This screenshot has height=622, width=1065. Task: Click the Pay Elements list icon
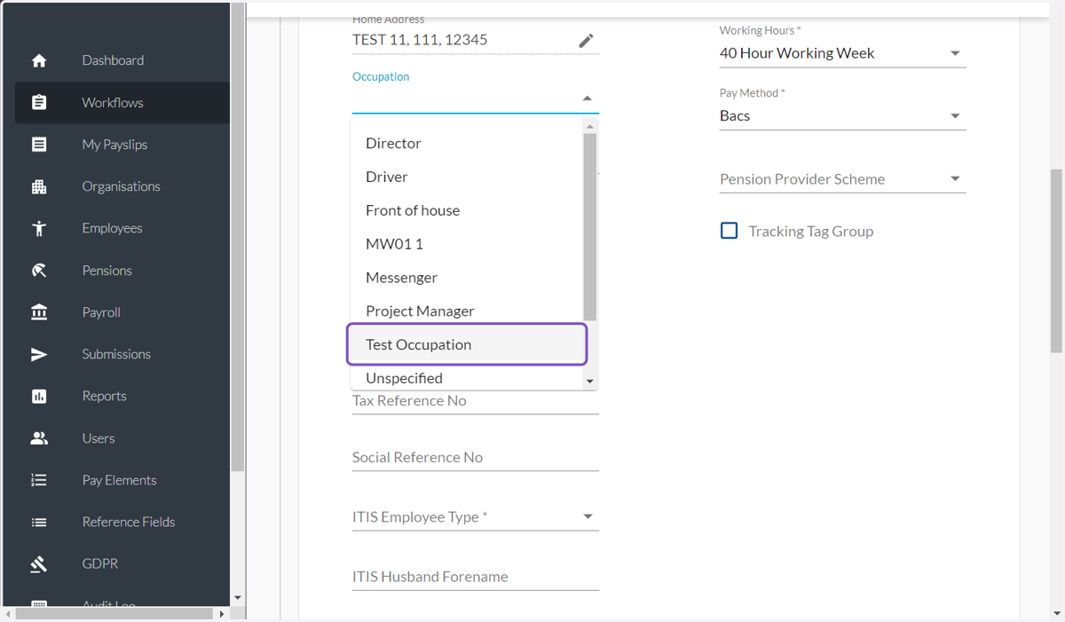(39, 480)
